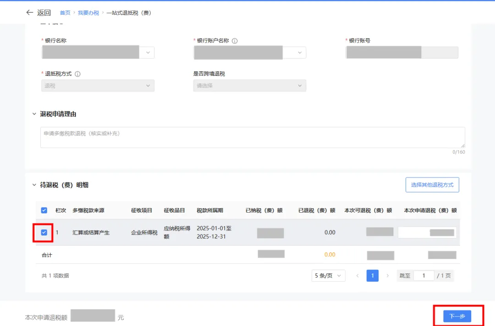The width and height of the screenshot is (495, 326).
Task: Click the 银行账号 input field
Action: (402, 52)
